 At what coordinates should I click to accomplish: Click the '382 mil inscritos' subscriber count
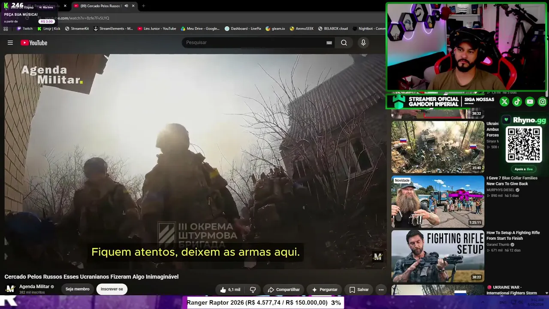click(x=32, y=293)
